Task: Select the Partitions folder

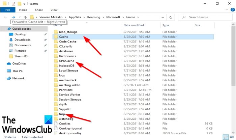Action: coord(66,90)
